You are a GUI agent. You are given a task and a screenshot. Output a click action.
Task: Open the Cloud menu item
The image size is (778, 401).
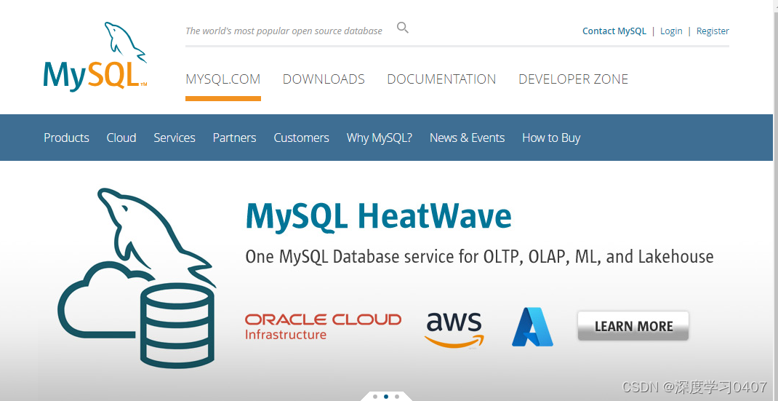[x=121, y=138]
